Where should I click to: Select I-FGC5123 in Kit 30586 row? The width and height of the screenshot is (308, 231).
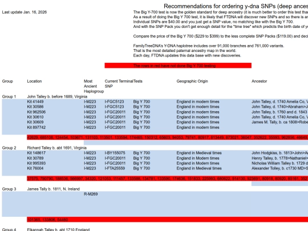pos(114,107)
